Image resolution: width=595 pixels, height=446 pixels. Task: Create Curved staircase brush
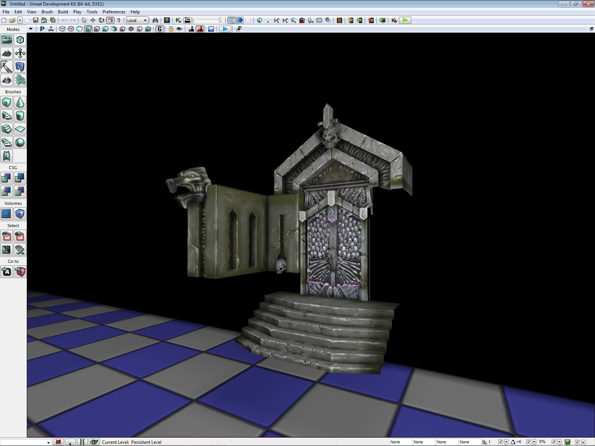pyautogui.click(x=7, y=116)
